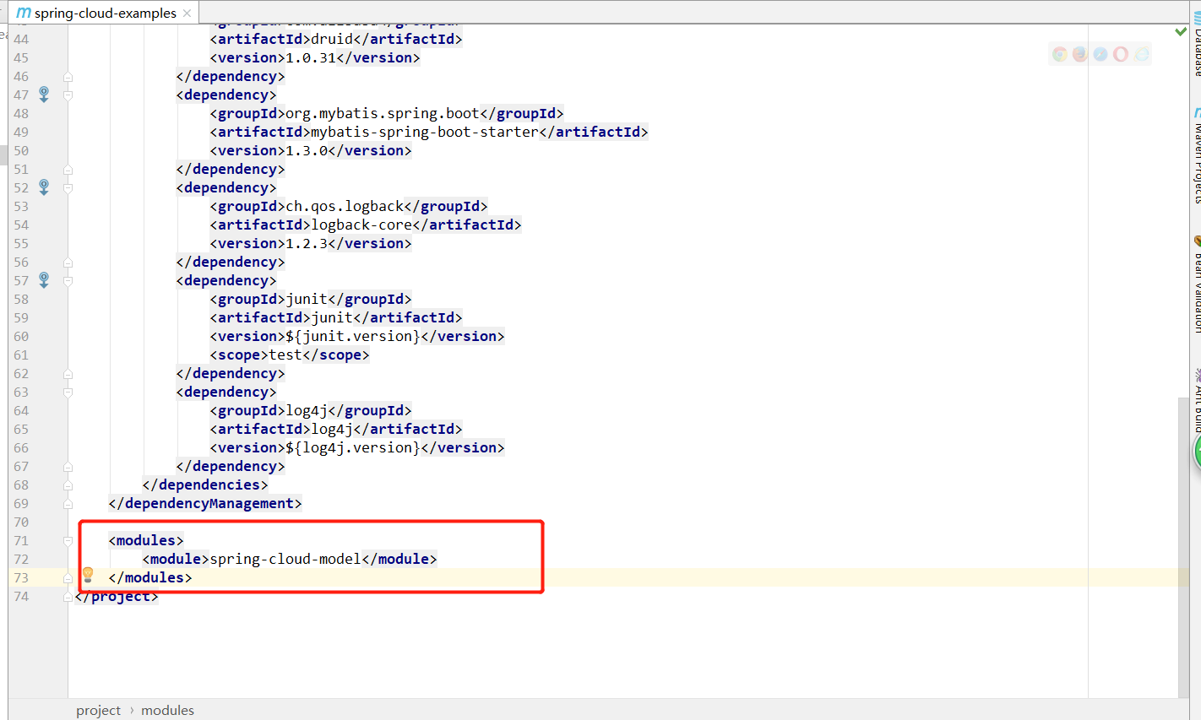The width and height of the screenshot is (1201, 720).
Task: Collapse the log4j dependency block at line 63
Action: (68, 392)
